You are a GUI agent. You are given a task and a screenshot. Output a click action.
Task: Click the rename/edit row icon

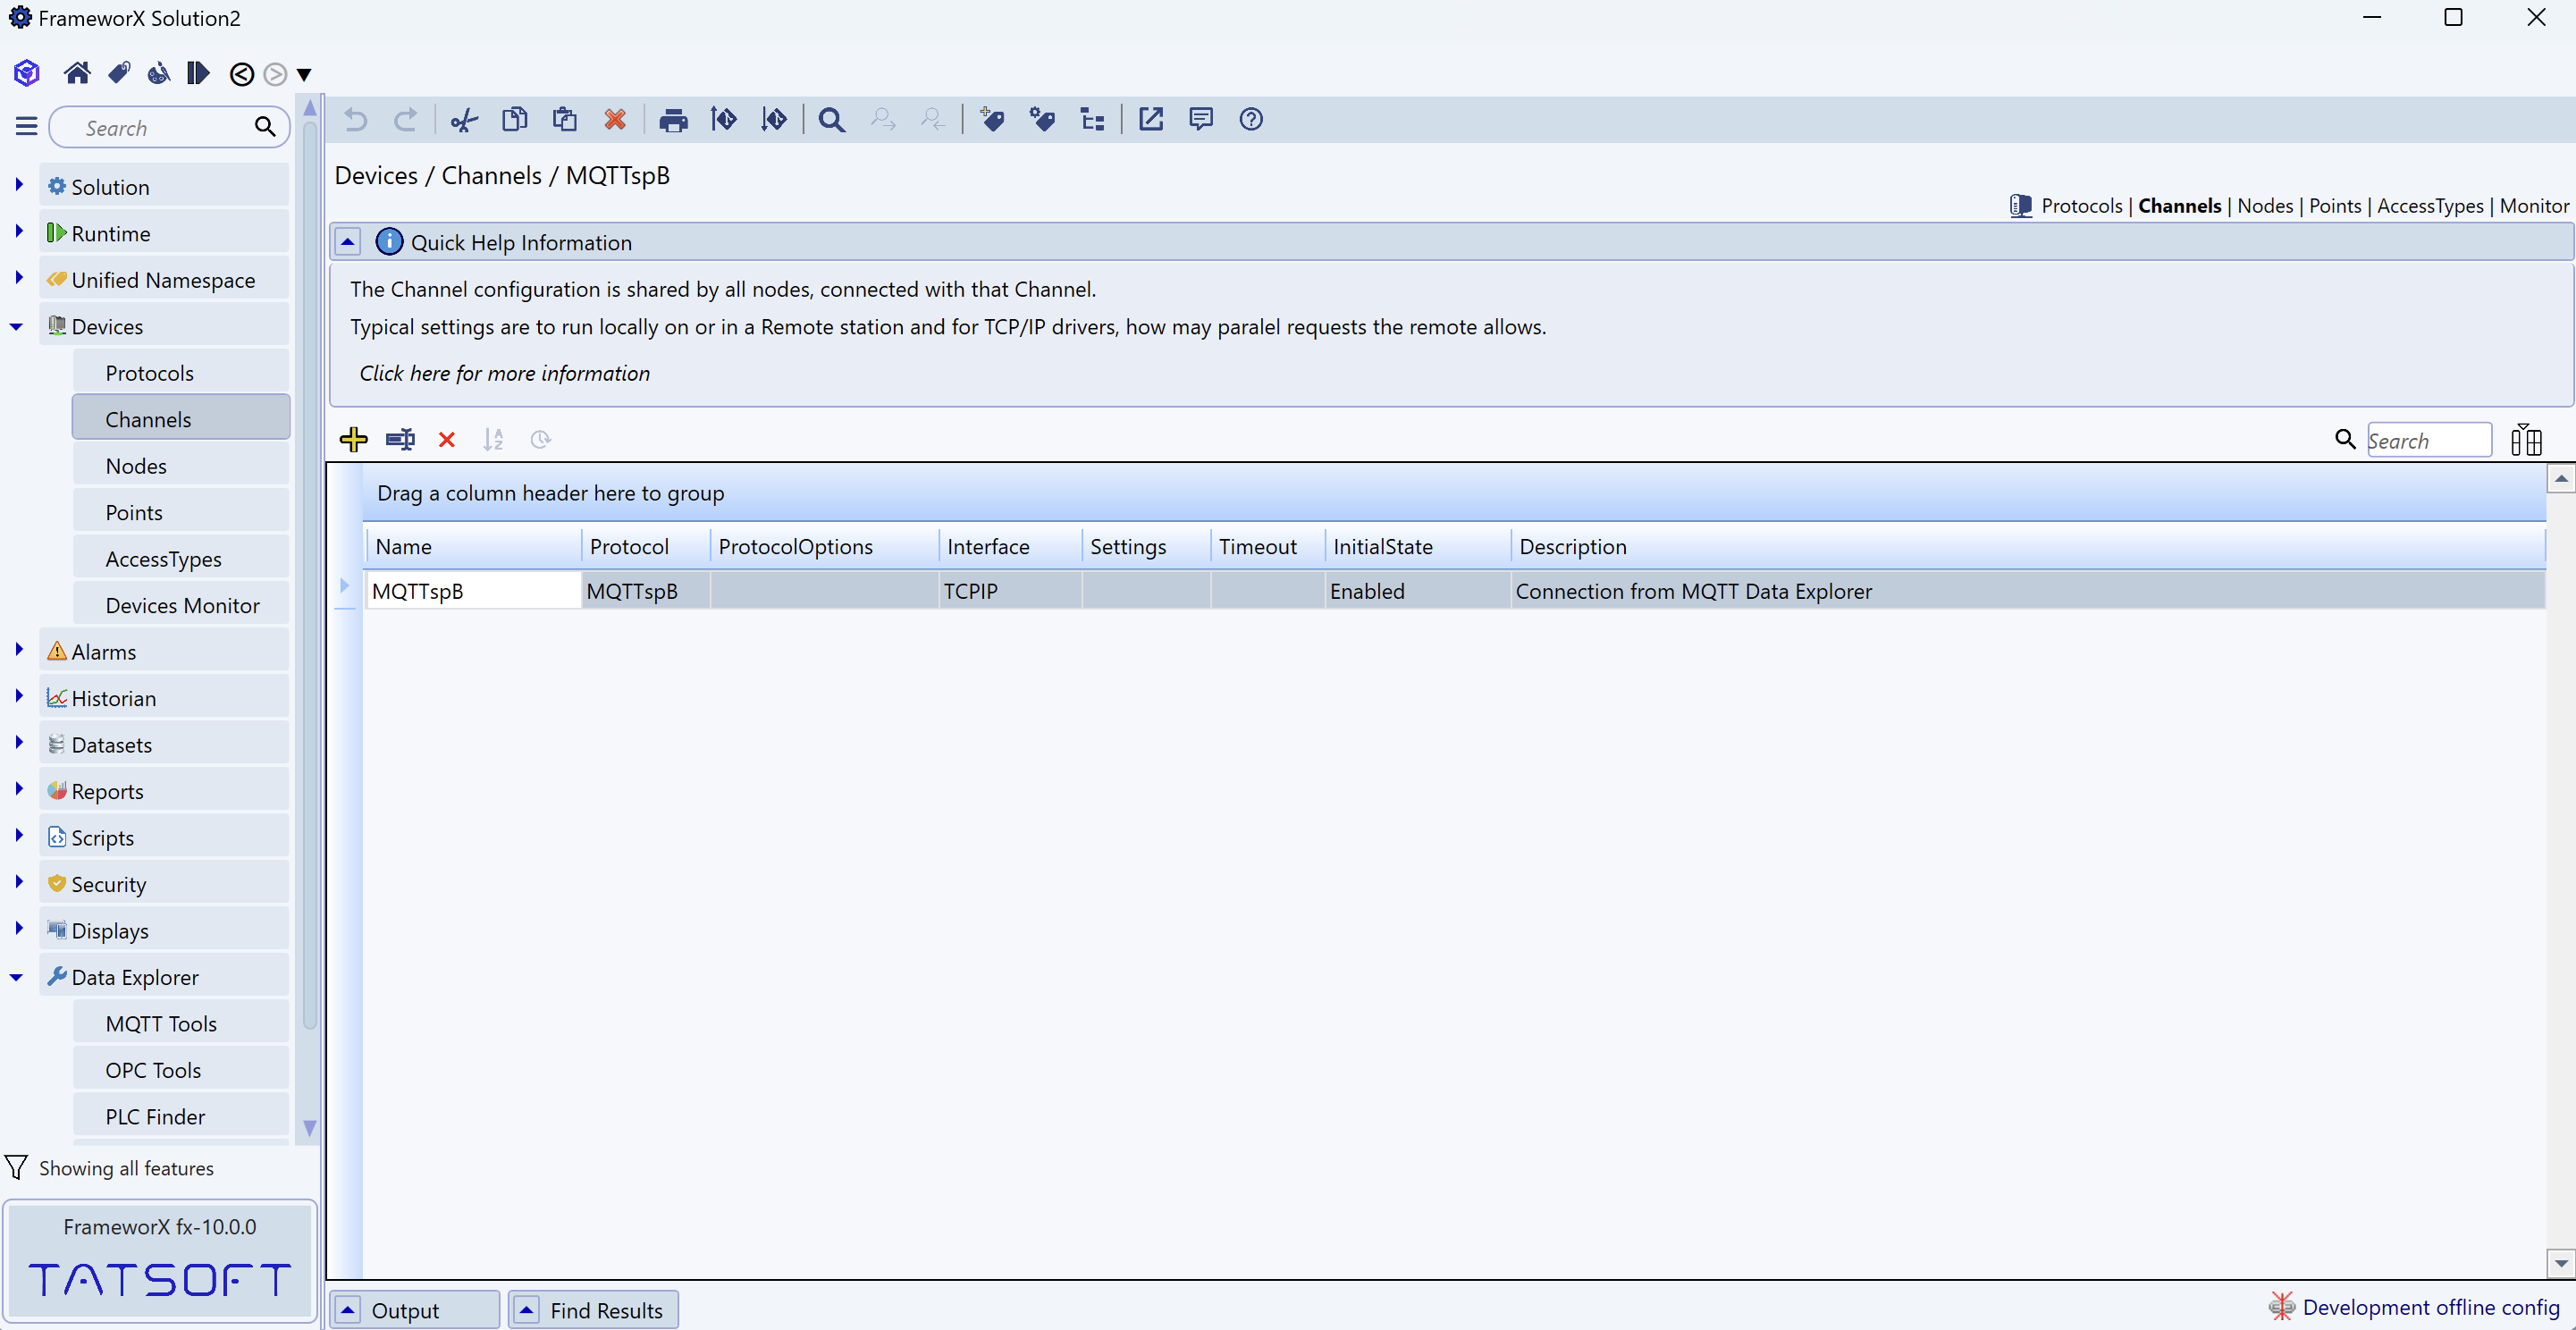pyautogui.click(x=400, y=439)
